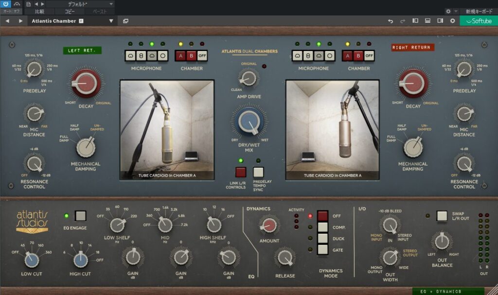Select the COMP. dynamics mode
Screen dimensions: 498x295
(x=323, y=227)
